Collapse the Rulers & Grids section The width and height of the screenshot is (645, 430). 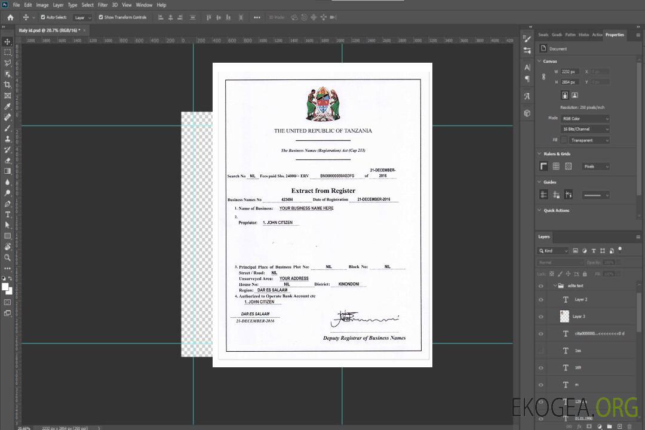(x=539, y=153)
